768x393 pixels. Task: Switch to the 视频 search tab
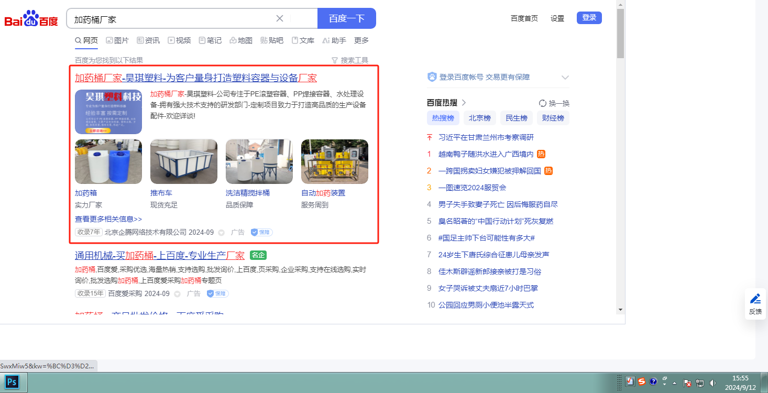[179, 40]
